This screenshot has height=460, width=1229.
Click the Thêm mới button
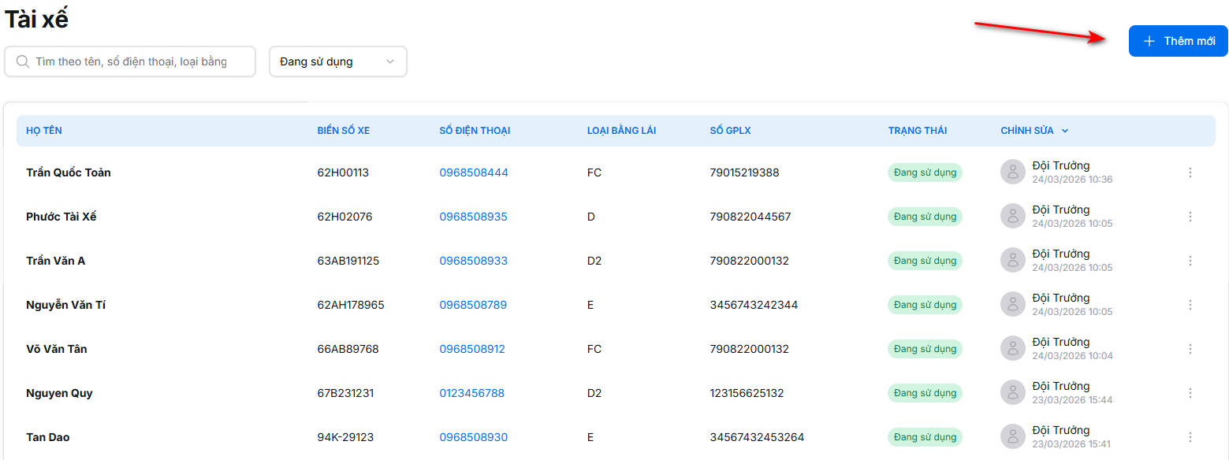click(x=1178, y=41)
